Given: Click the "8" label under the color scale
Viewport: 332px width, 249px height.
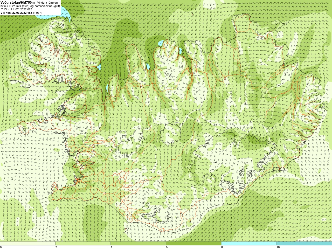Looking at the screenshot, I should (x=222, y=247).
